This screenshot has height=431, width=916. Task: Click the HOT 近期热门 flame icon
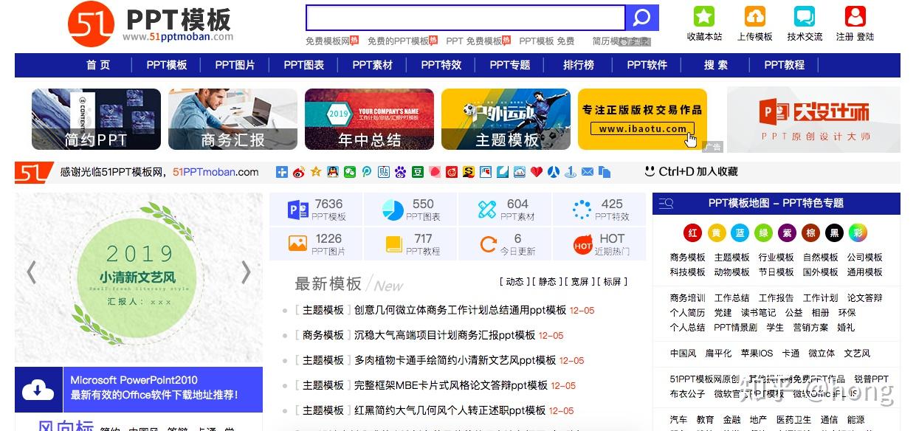(582, 241)
